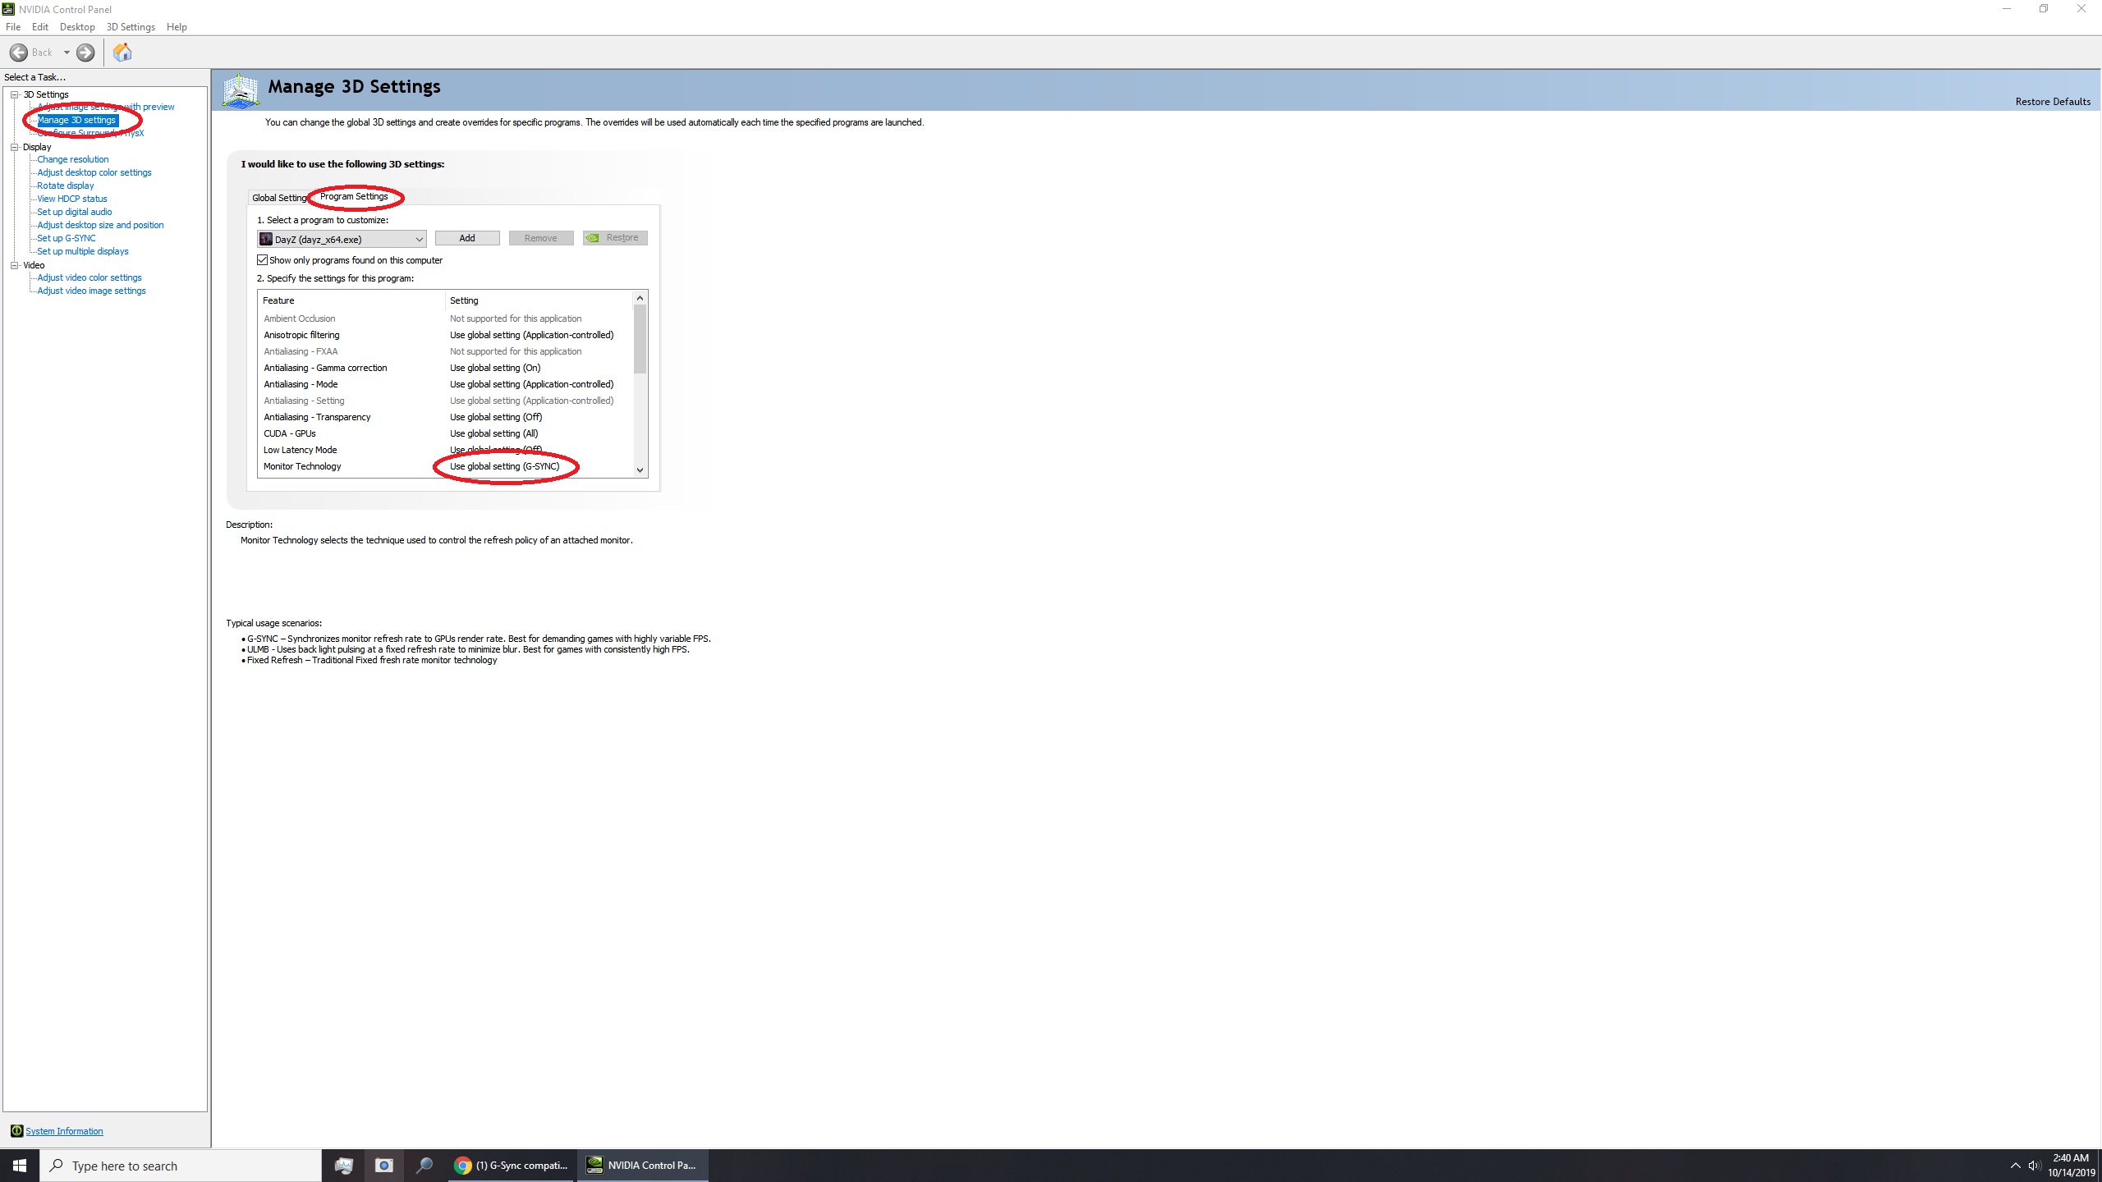Click the Add program button

click(x=466, y=238)
